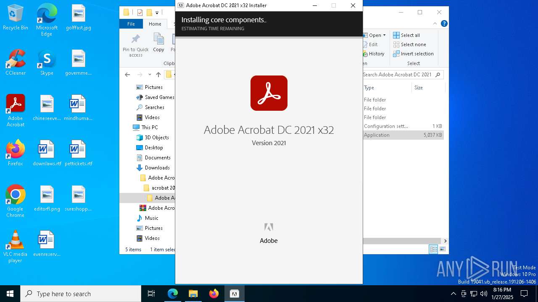Open Google Chrome desktop shortcut
Image resolution: width=538 pixels, height=302 pixels.
[16, 201]
